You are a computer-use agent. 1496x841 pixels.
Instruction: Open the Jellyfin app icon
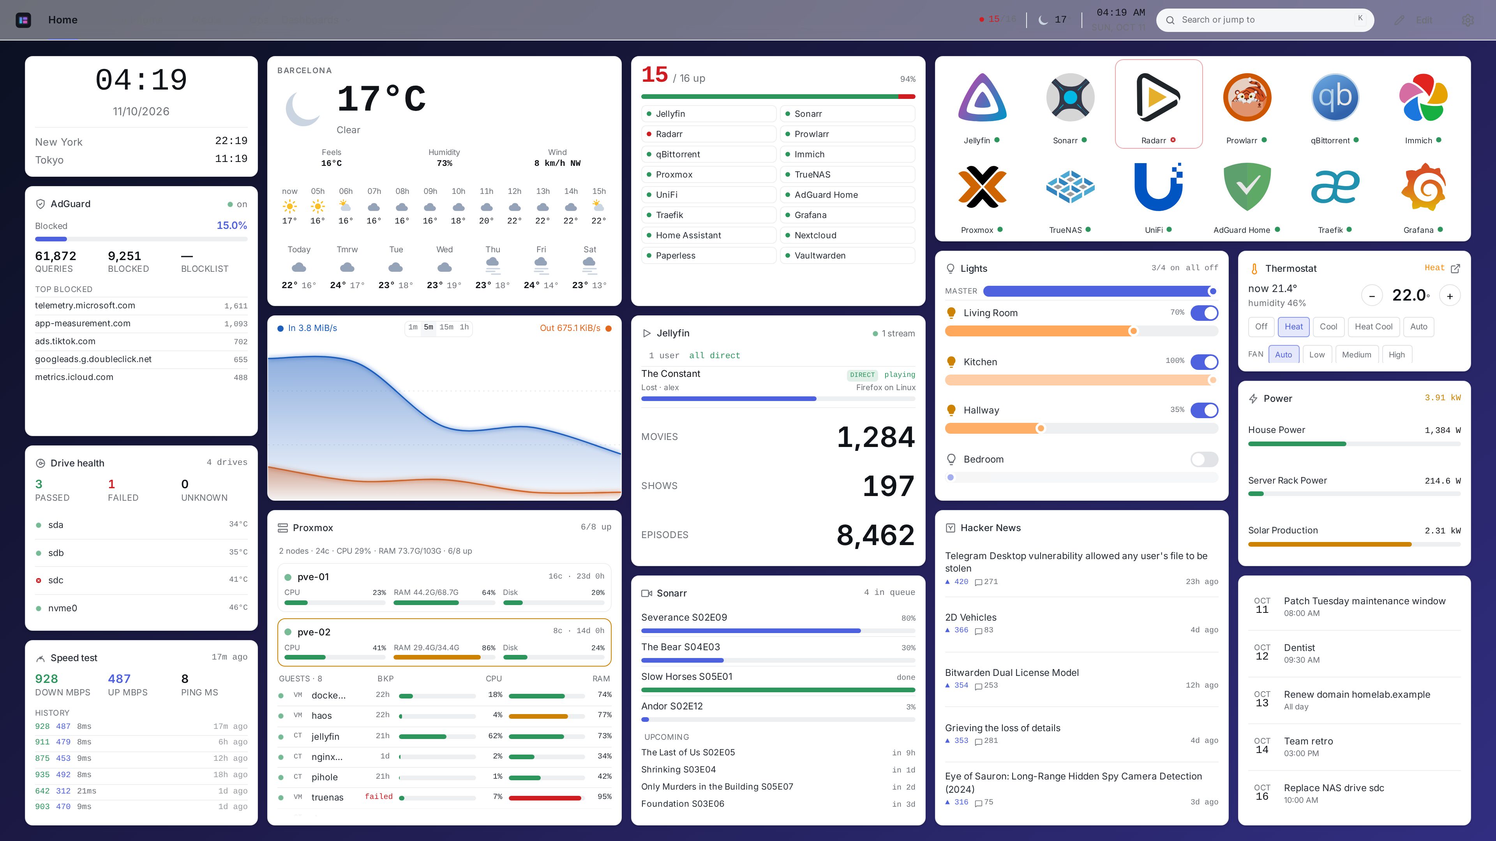tap(981, 97)
